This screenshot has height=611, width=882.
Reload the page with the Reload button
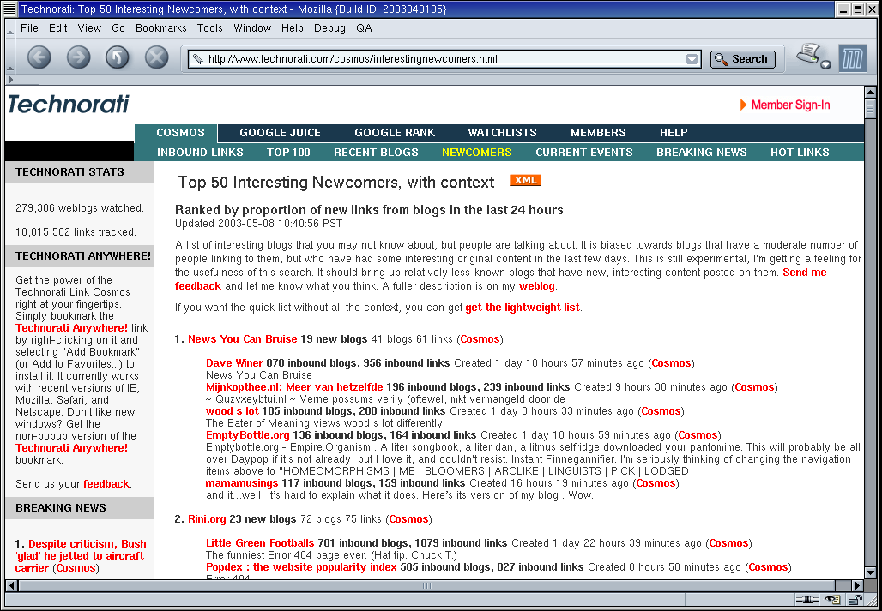(117, 57)
